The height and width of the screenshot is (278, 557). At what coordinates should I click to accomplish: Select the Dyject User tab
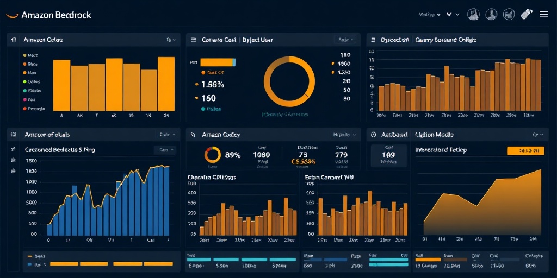tap(258, 40)
